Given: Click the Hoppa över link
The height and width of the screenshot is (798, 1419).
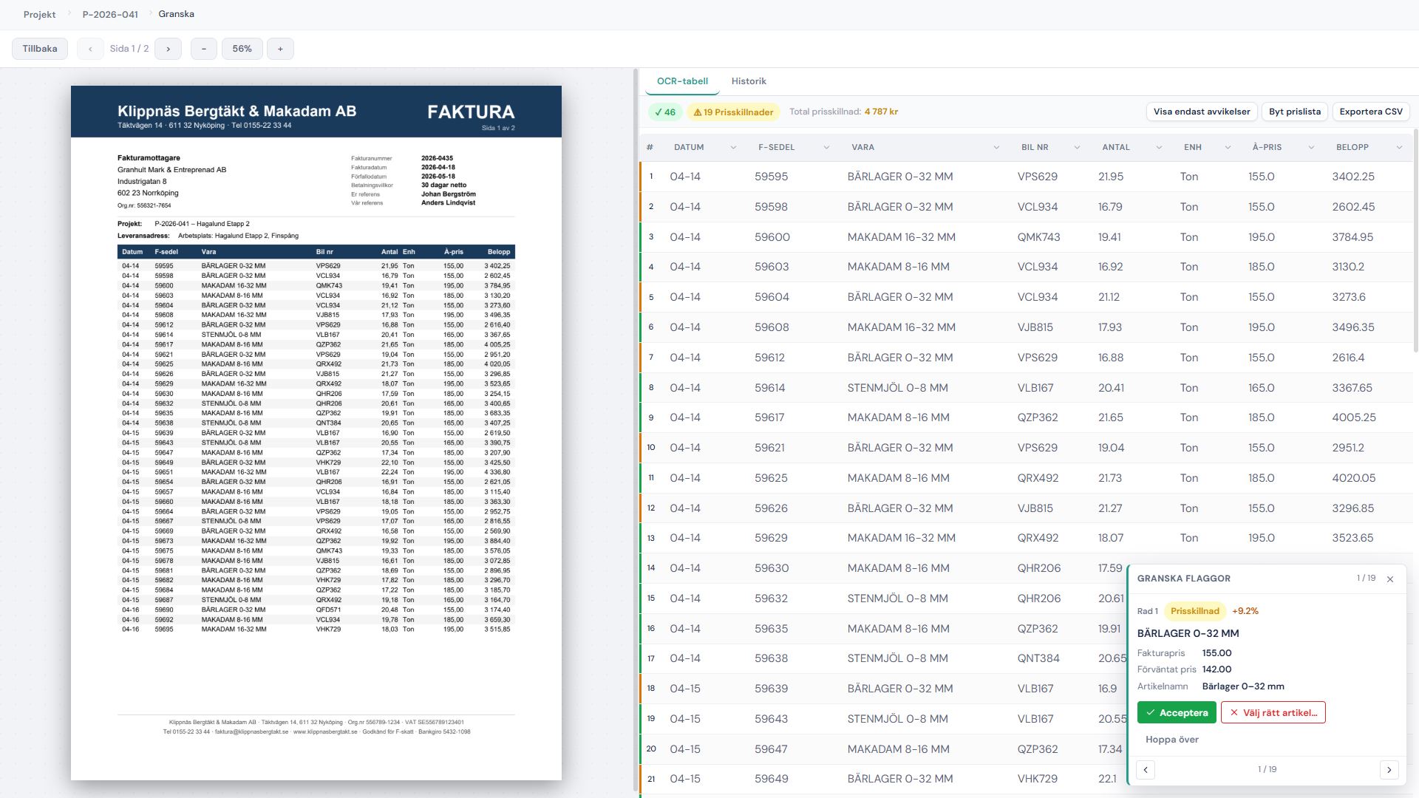Looking at the screenshot, I should 1171,740.
